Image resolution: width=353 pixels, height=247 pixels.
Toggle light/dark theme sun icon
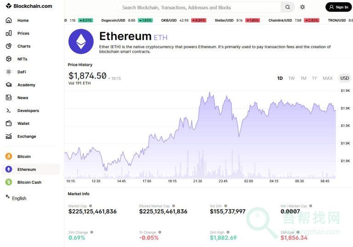click(302, 7)
